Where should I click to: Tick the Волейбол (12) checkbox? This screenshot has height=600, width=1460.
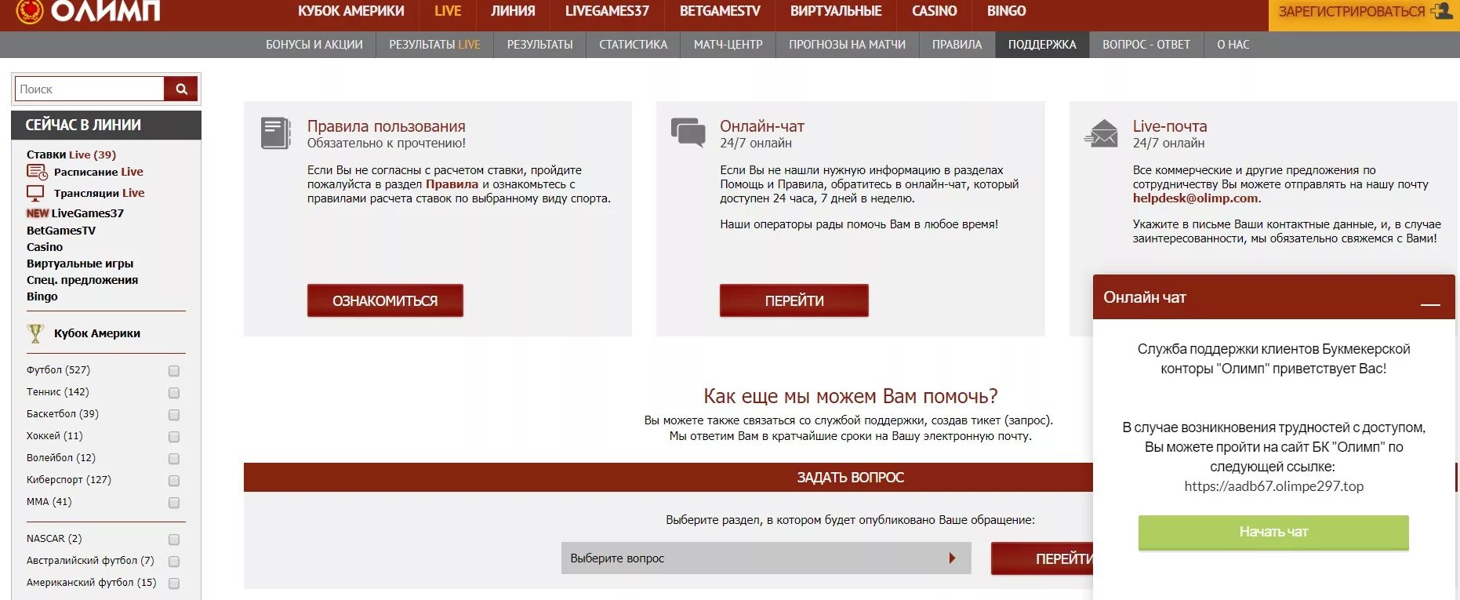[174, 459]
